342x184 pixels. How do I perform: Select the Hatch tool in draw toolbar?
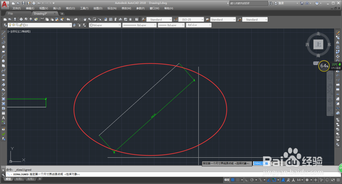point(3,99)
